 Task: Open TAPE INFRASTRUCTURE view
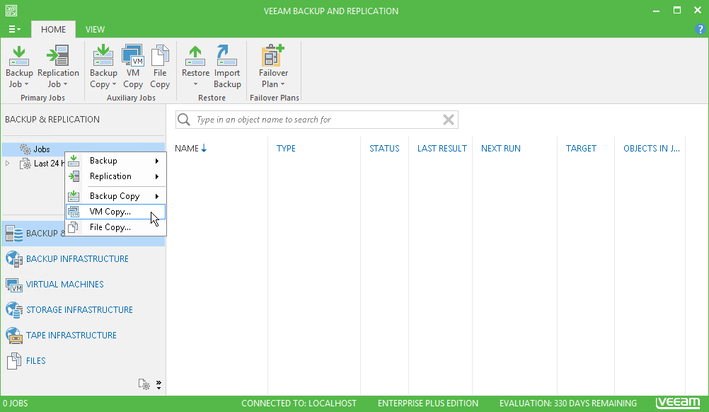pyautogui.click(x=71, y=335)
